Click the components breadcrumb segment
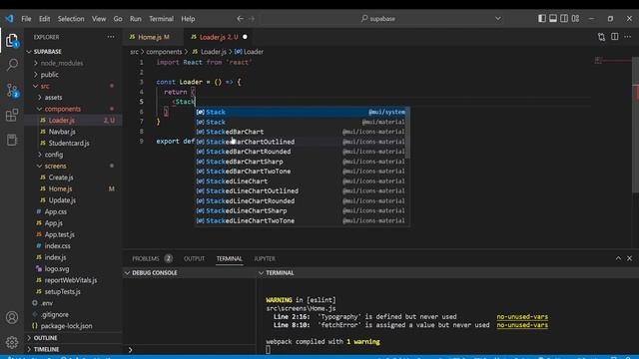Viewport: 639px width, 359px height. [x=164, y=52]
